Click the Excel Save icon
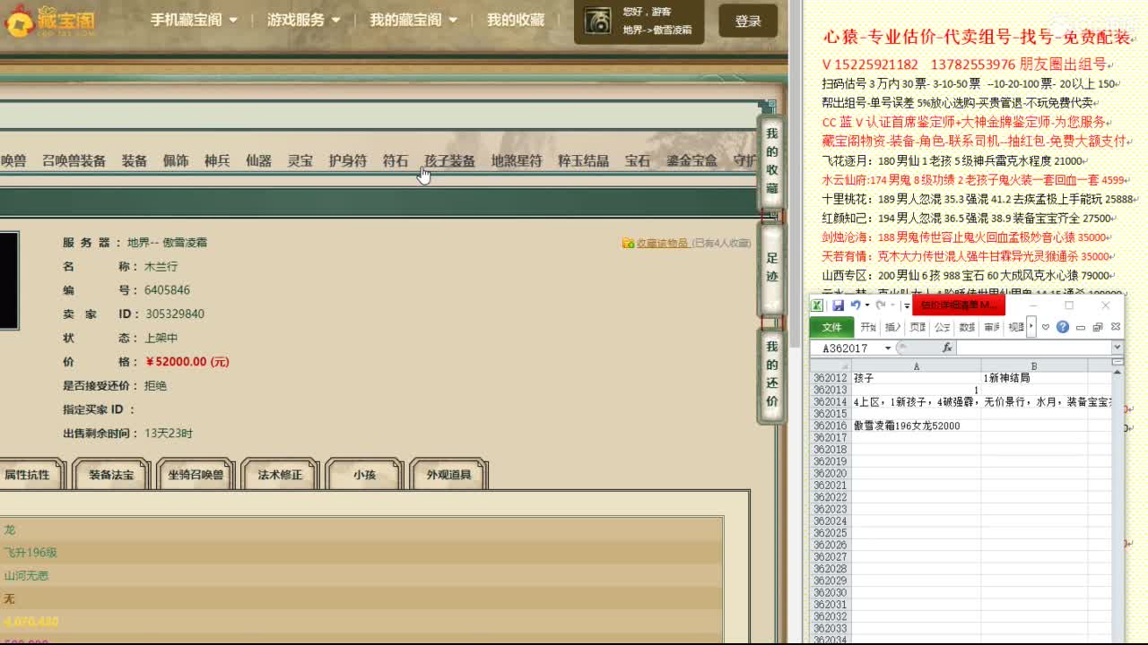The width and height of the screenshot is (1148, 645). click(x=837, y=306)
